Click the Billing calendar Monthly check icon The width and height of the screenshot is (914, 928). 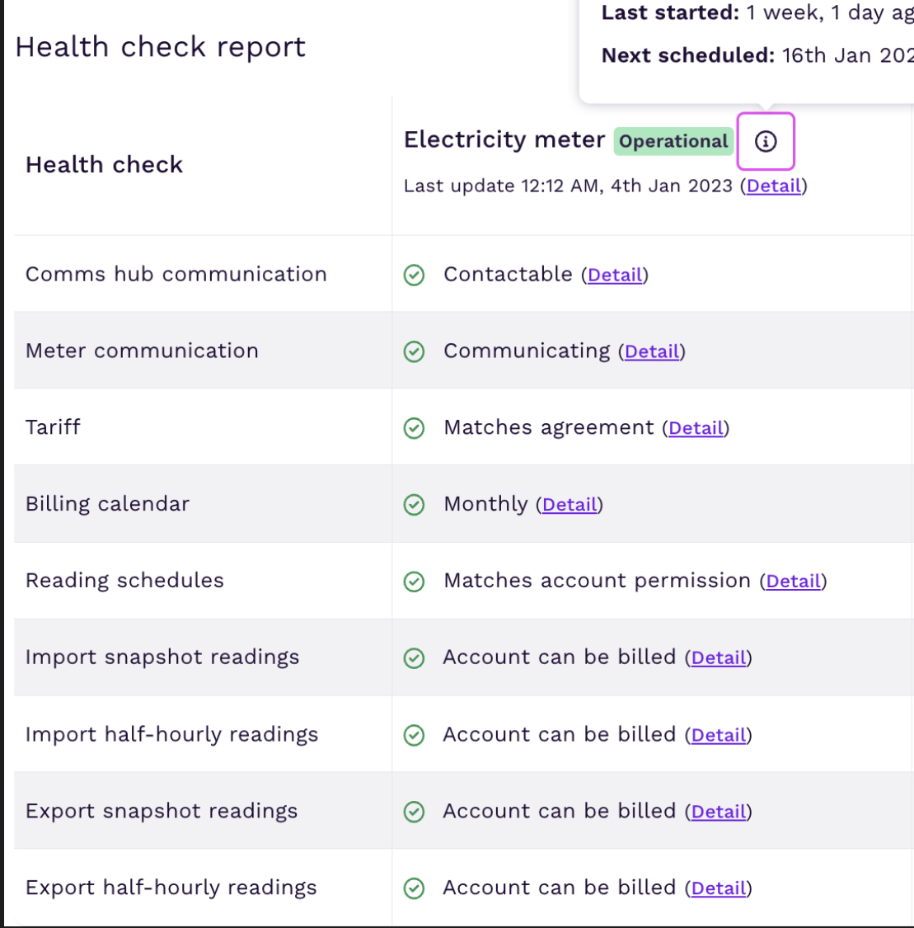point(414,505)
